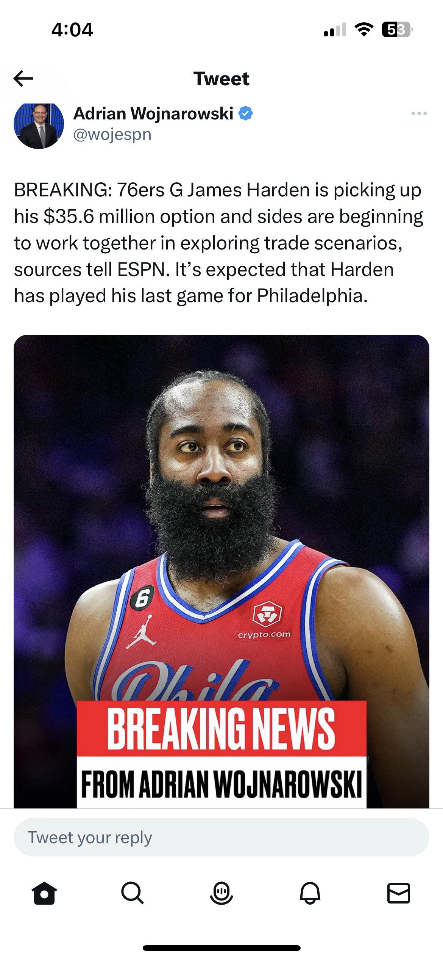The height and width of the screenshot is (960, 443).
Task: Tap the Tweet header title
Action: pos(221,79)
